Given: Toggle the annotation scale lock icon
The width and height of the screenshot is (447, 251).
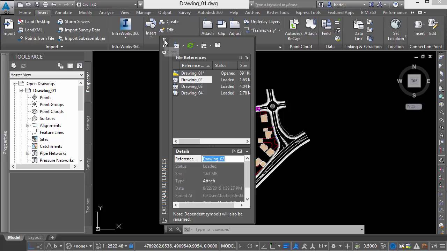Looking at the screenshot, I should [131, 246].
